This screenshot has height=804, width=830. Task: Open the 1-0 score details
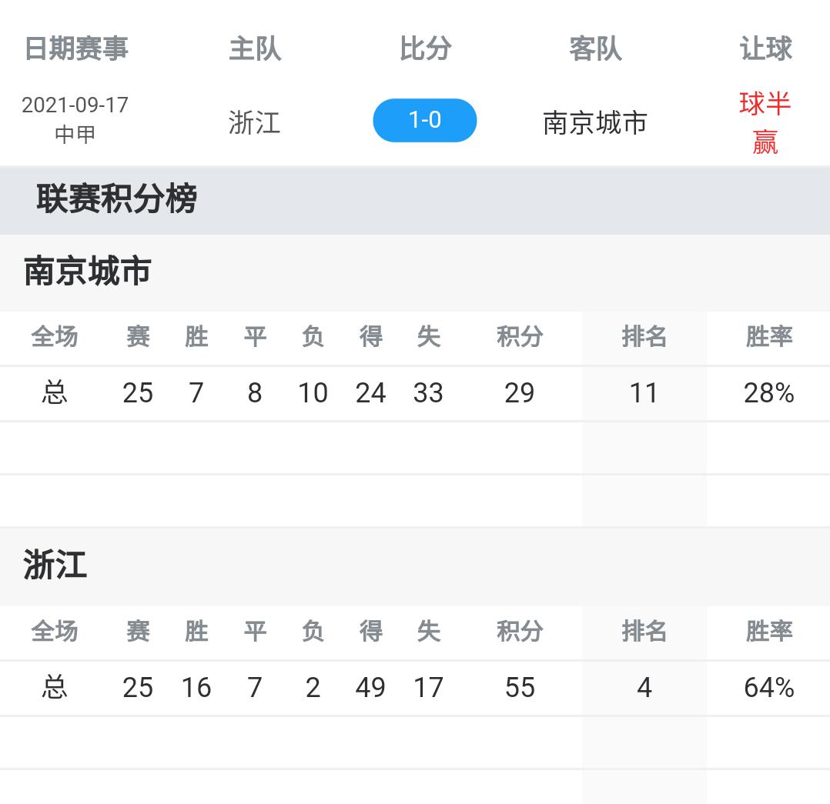[424, 120]
